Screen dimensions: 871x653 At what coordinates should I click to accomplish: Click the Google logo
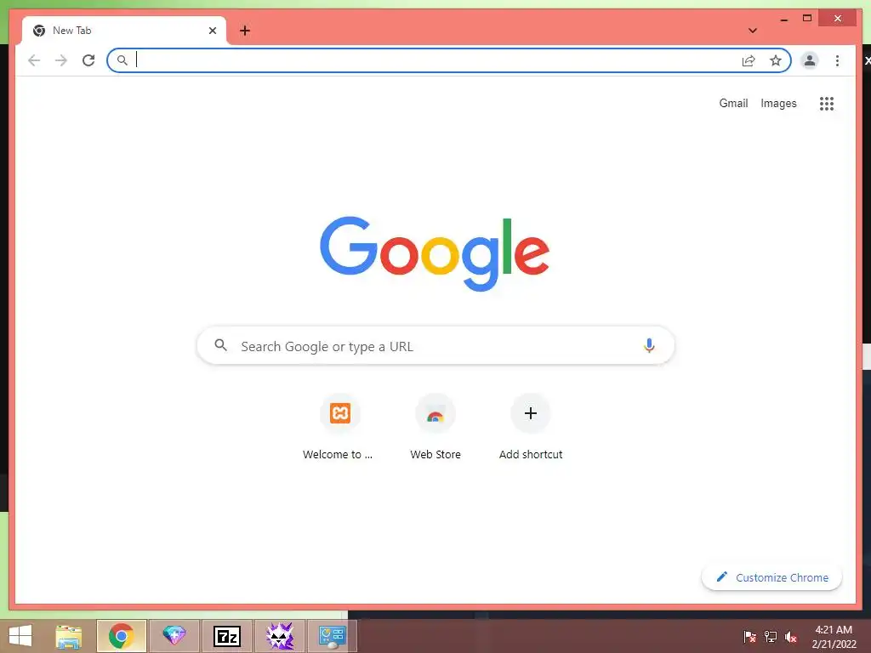coord(435,253)
